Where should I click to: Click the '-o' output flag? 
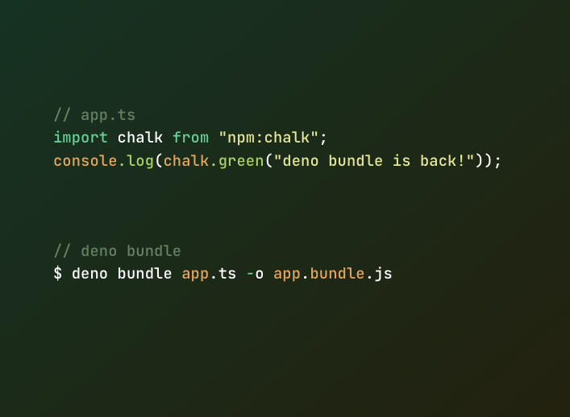255,274
